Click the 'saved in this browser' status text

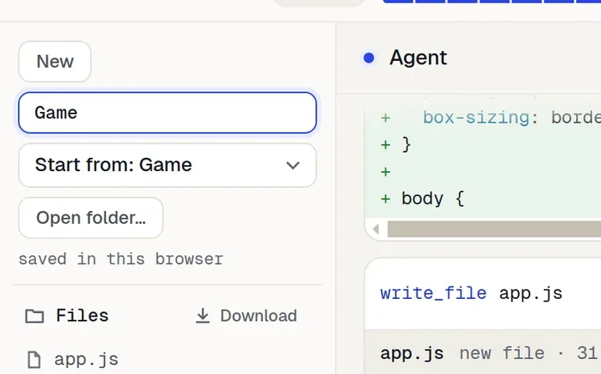(x=121, y=260)
